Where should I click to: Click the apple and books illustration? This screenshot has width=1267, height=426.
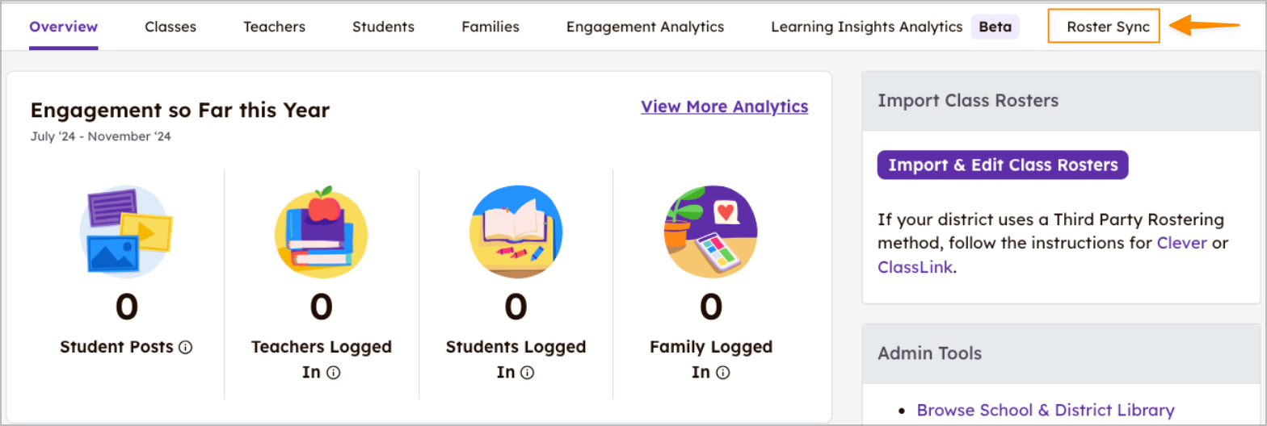(322, 231)
